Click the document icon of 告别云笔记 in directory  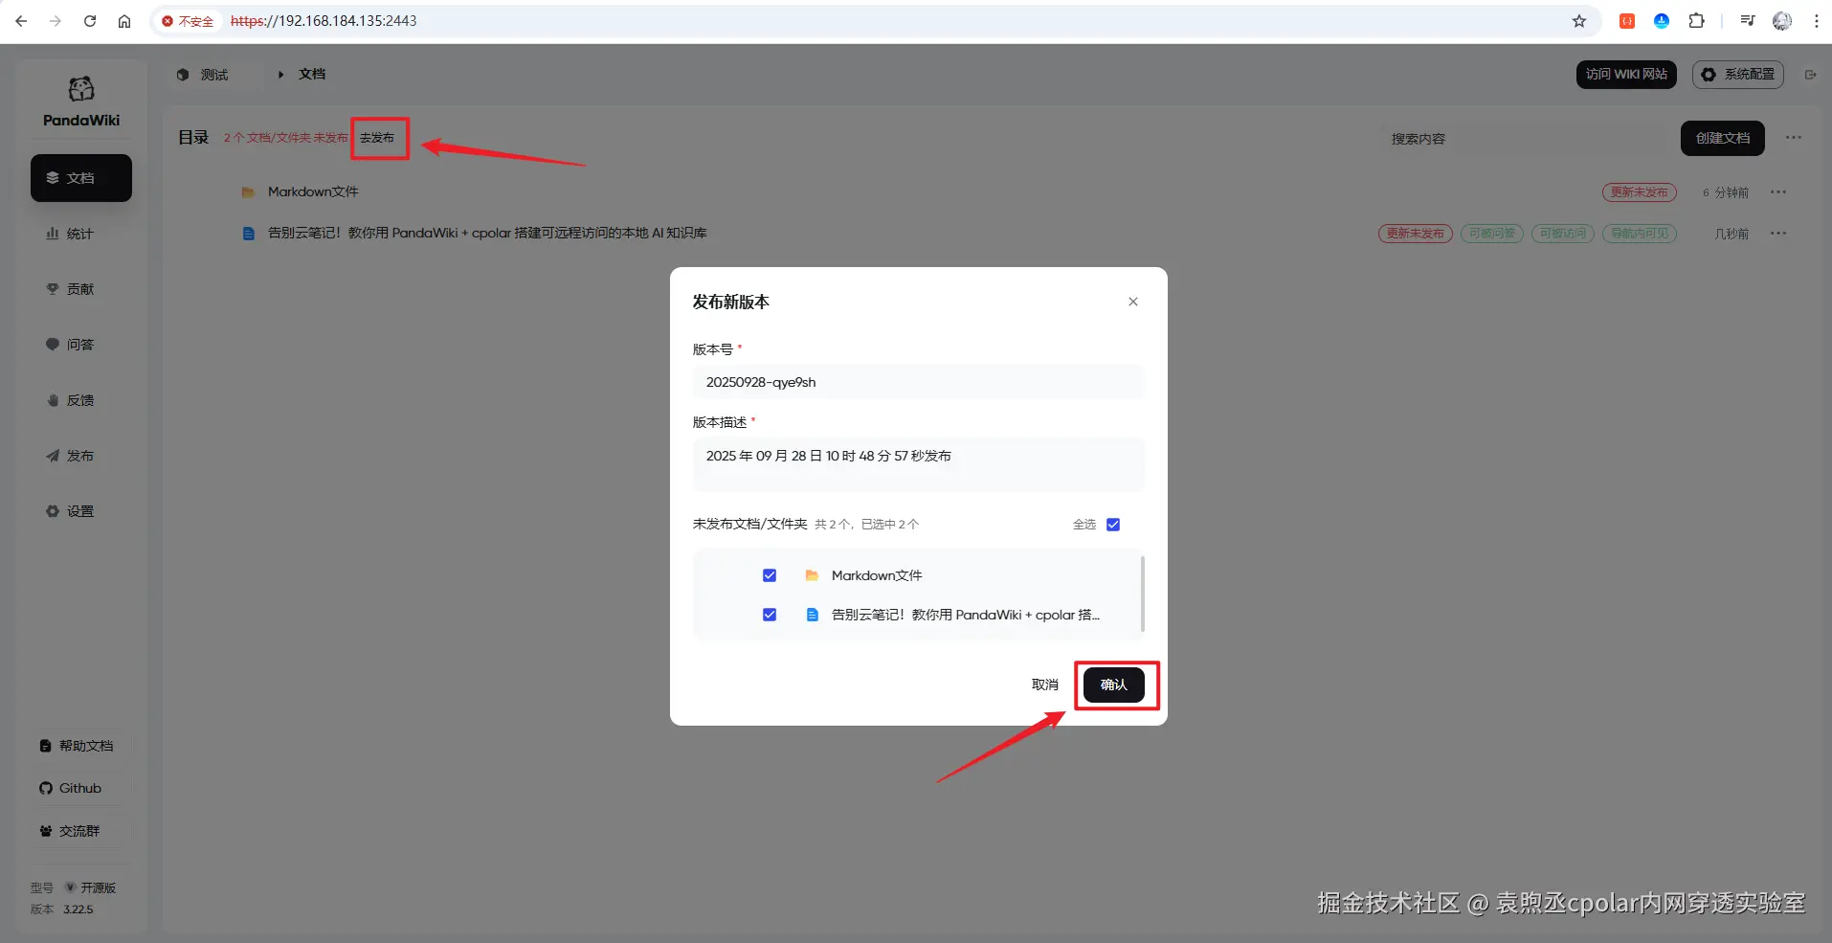(248, 234)
